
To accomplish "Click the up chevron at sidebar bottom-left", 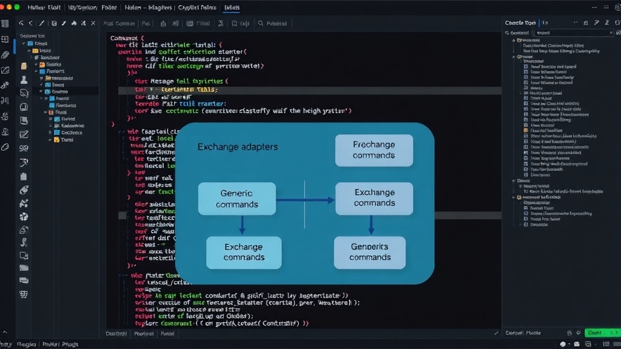I will point(5,332).
